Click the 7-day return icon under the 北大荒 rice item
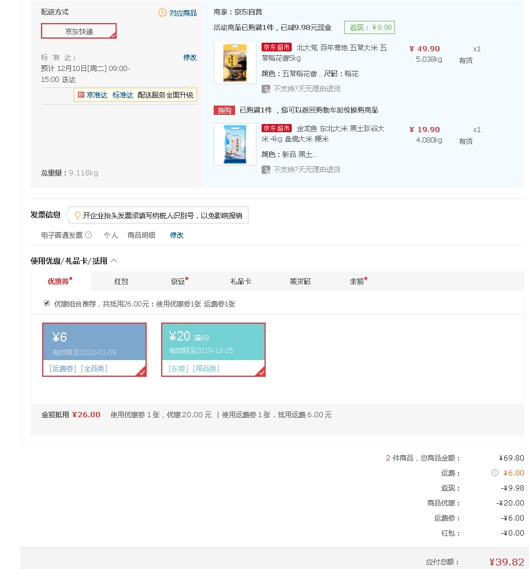The height and width of the screenshot is (569, 529). tap(266, 89)
